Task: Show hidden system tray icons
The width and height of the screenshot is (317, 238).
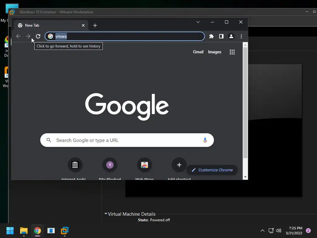Action: pos(263,231)
